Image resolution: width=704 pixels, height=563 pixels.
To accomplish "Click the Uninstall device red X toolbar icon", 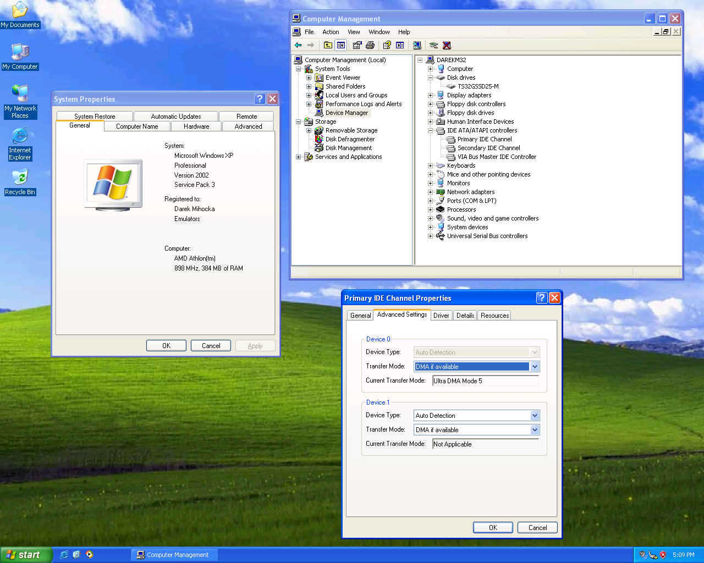I will click(x=447, y=45).
